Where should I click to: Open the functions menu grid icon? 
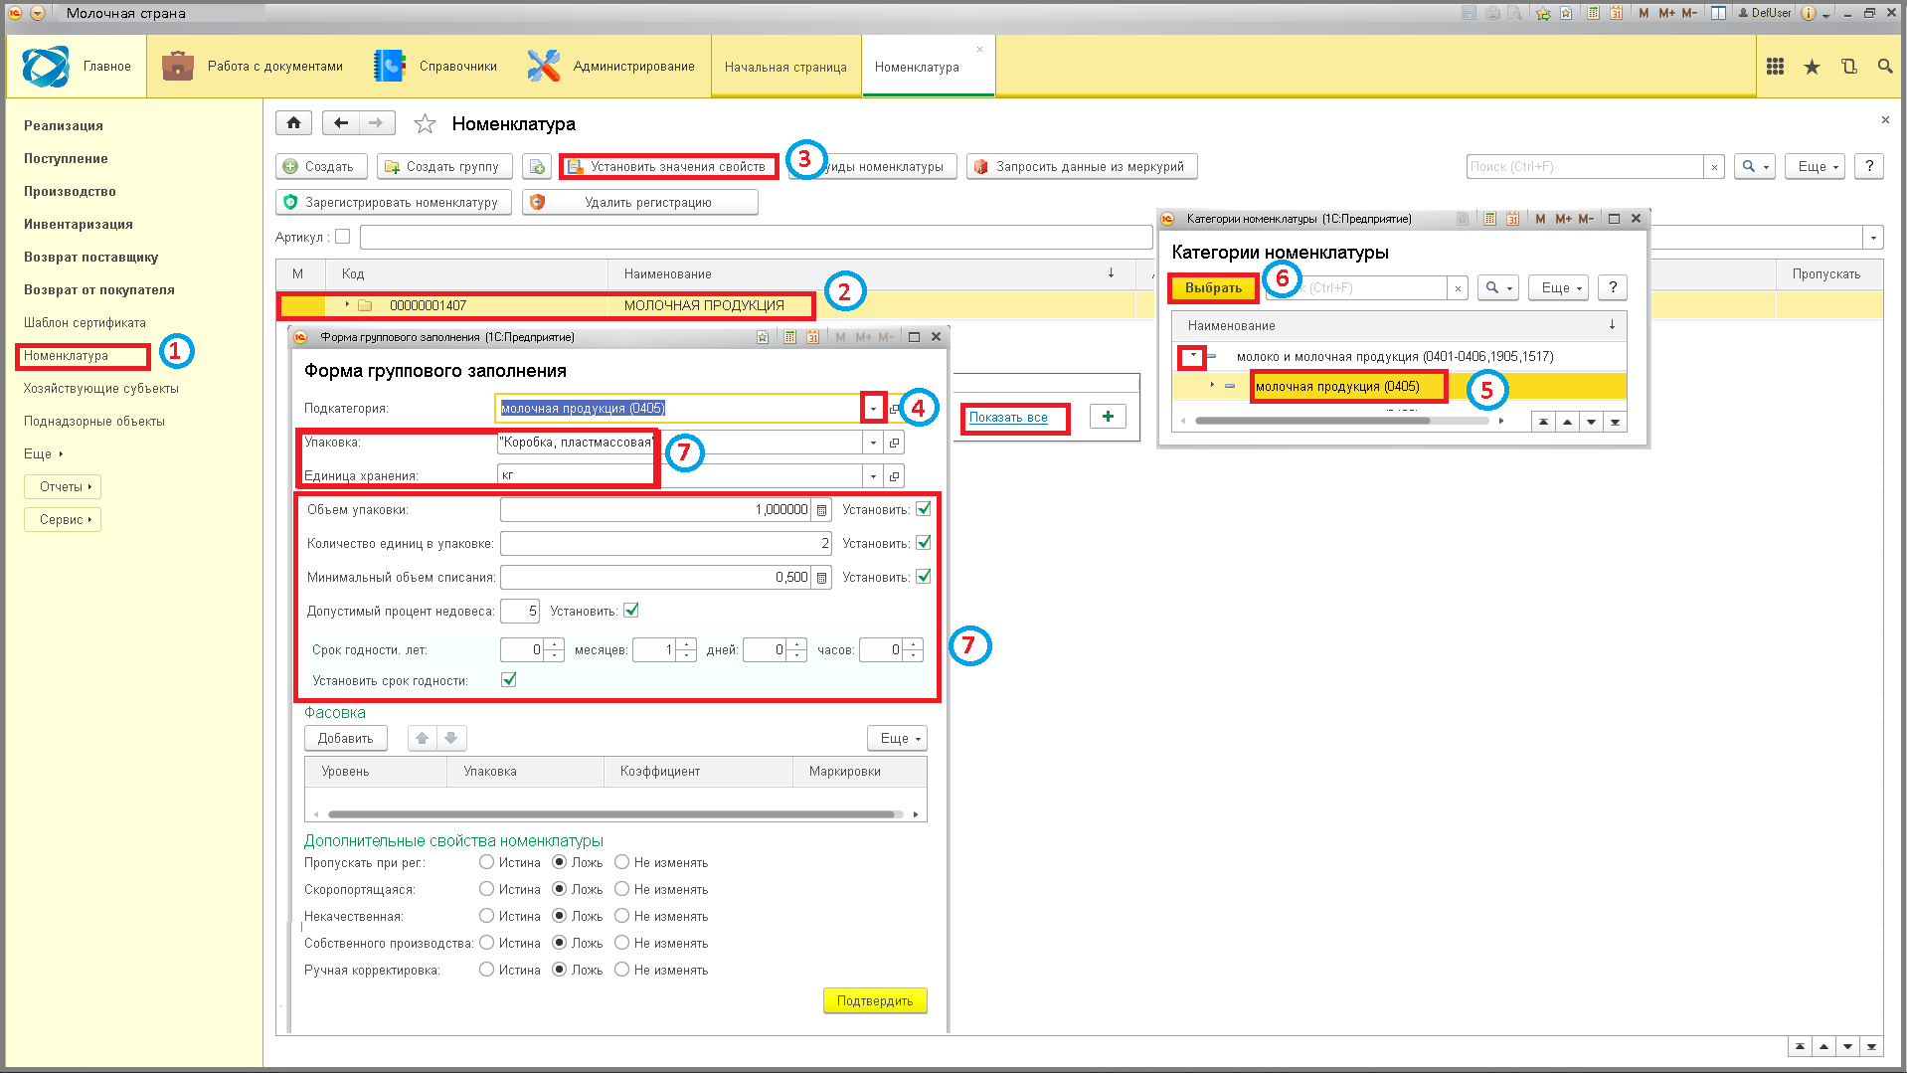pos(1775,67)
